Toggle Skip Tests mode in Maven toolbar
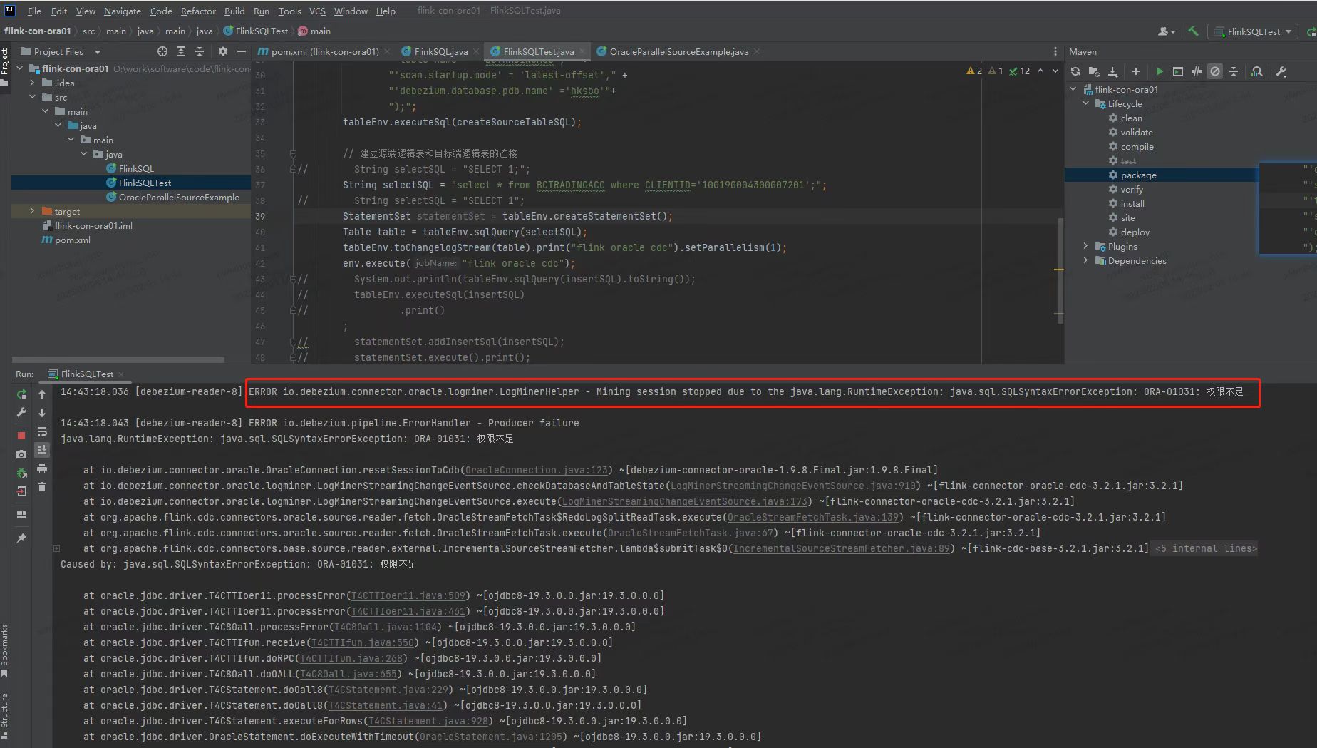 pos(1215,71)
